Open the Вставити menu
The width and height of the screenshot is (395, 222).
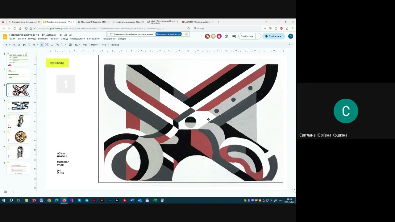pyautogui.click(x=43, y=39)
